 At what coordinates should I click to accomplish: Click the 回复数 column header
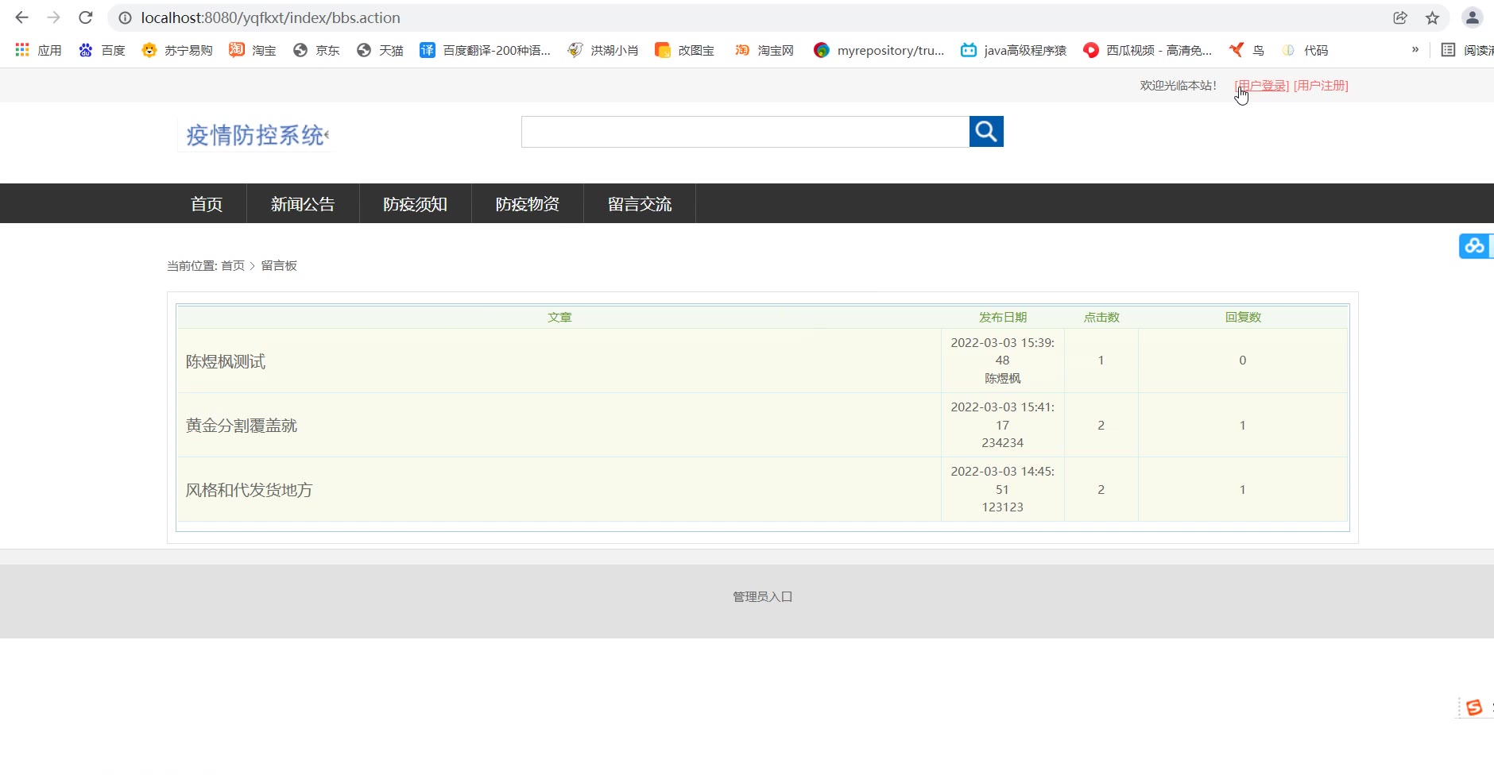(x=1243, y=318)
